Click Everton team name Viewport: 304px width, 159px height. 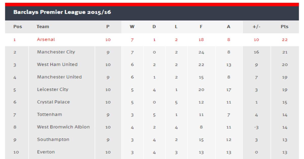click(x=46, y=152)
